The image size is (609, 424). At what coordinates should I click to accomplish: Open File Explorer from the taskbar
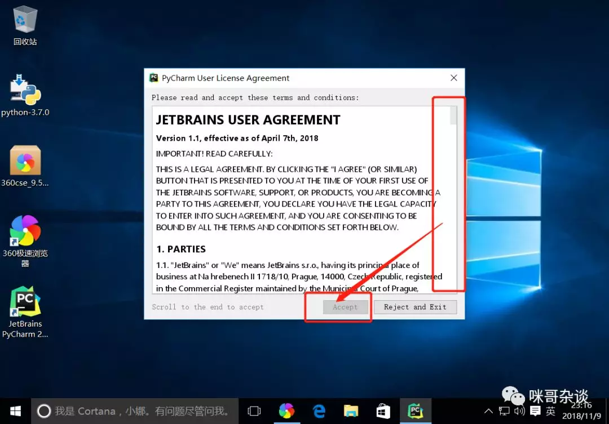coord(351,411)
